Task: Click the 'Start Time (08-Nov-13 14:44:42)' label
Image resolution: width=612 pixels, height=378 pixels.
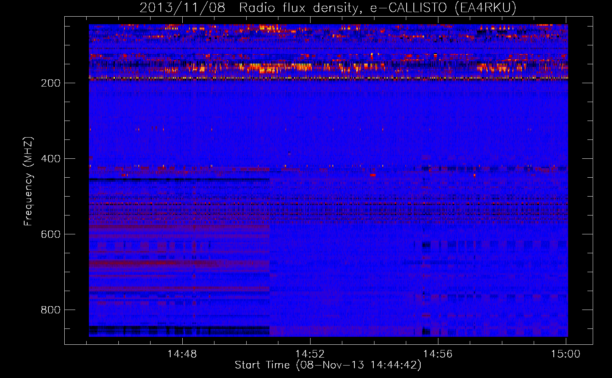Action: click(328, 365)
